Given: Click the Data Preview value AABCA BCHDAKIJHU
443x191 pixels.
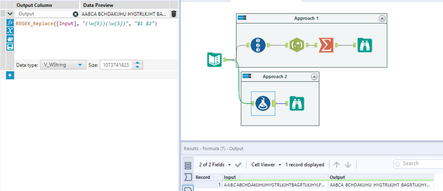Looking at the screenshot, I should coord(124,14).
